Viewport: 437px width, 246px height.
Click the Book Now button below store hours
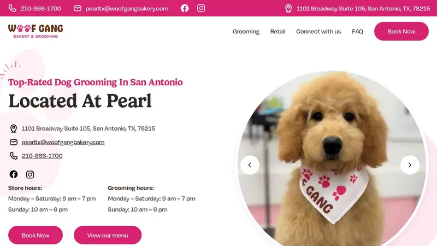pos(36,235)
